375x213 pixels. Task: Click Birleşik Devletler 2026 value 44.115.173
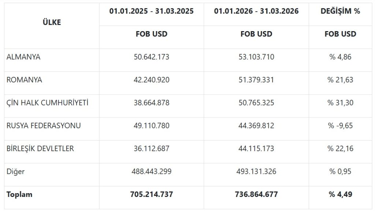pos(256,149)
